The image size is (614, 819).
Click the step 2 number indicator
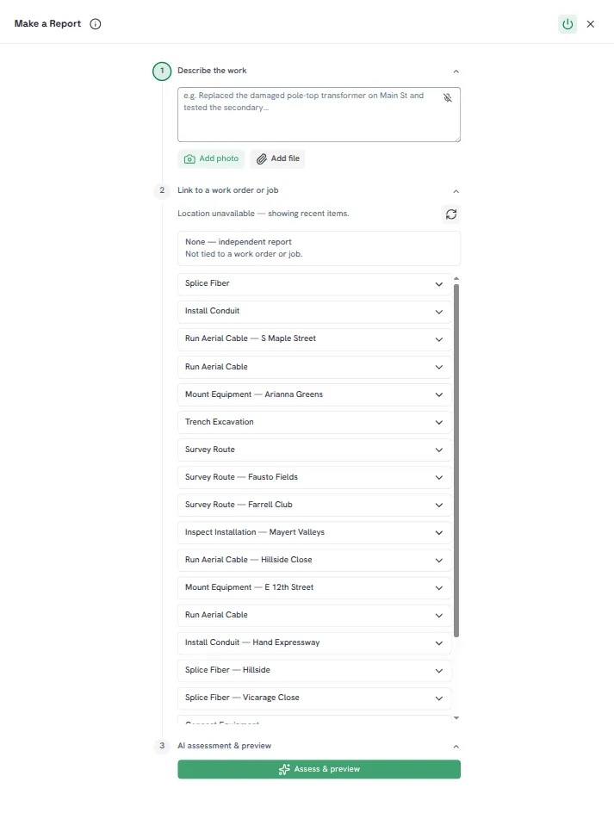click(162, 190)
